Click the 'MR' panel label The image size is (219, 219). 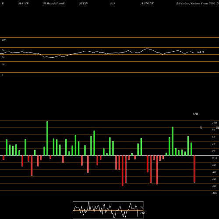tap(195, 114)
